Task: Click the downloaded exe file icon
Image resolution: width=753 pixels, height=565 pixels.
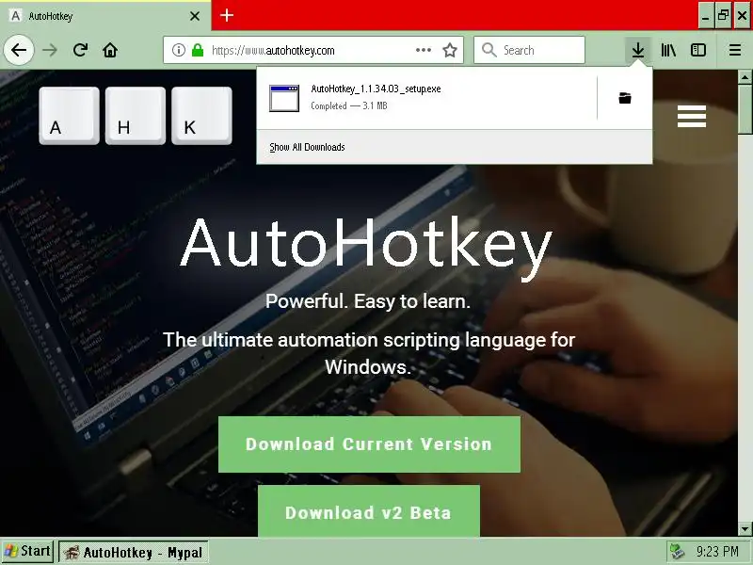Action: [x=284, y=98]
